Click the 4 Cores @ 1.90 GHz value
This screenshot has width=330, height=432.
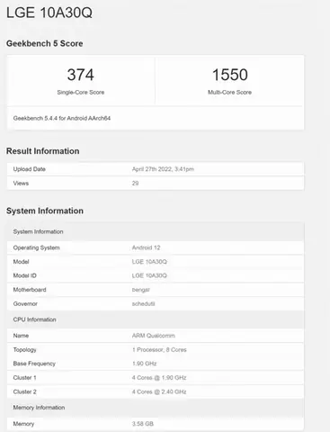click(159, 378)
